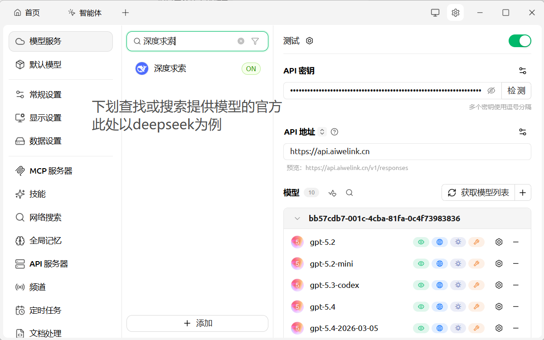Open 频道 settings page
Viewport: 544px width, 340px height.
61,287
